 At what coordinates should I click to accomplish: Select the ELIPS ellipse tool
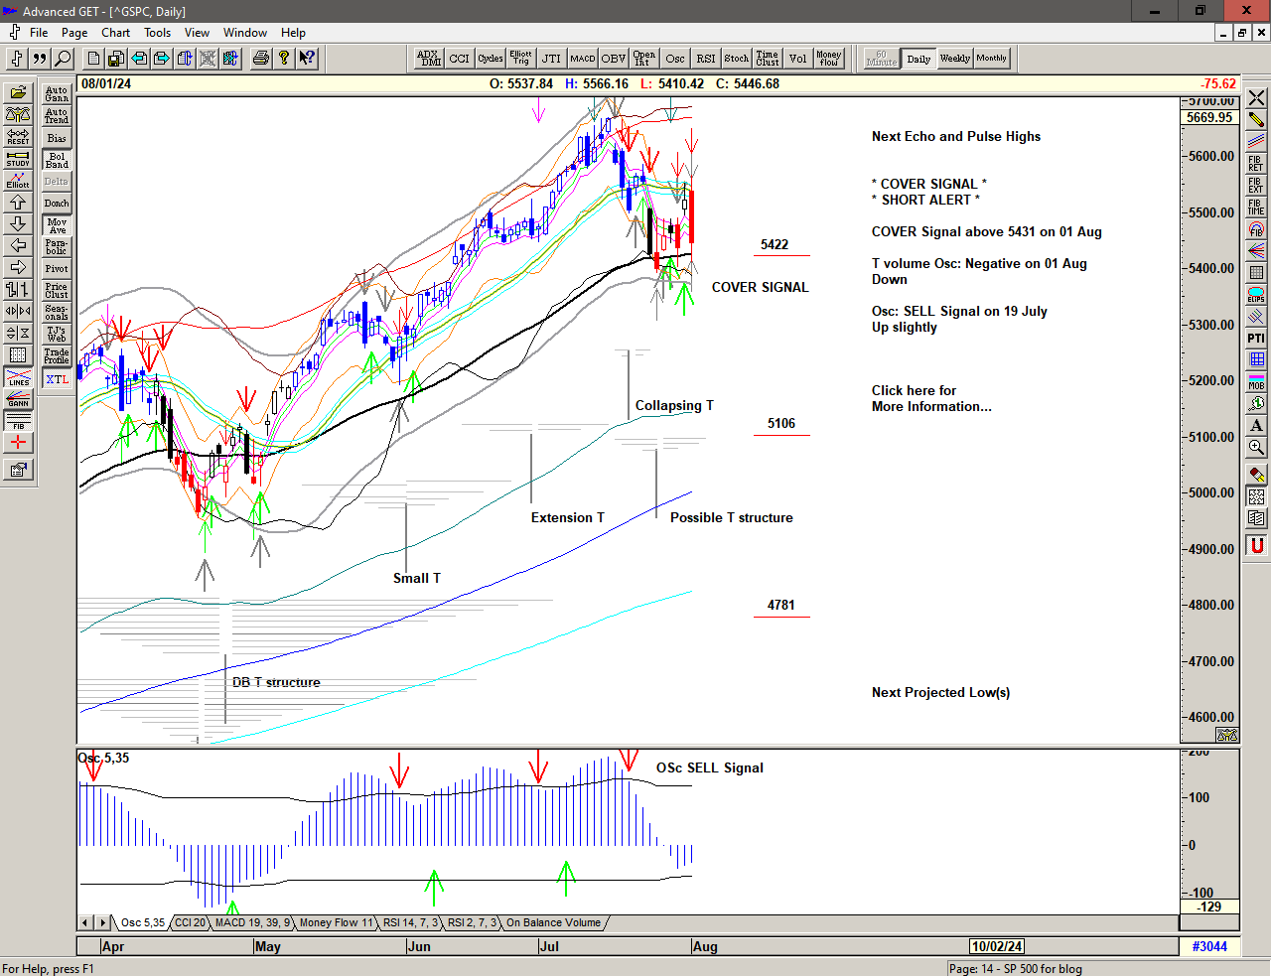(1256, 295)
